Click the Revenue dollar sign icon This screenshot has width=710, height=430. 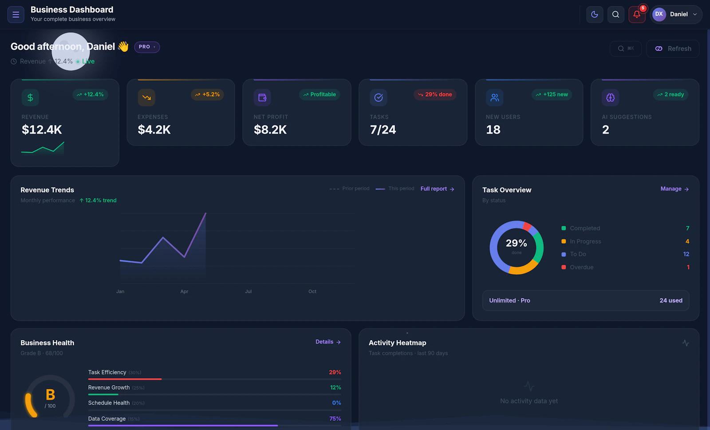click(x=30, y=97)
